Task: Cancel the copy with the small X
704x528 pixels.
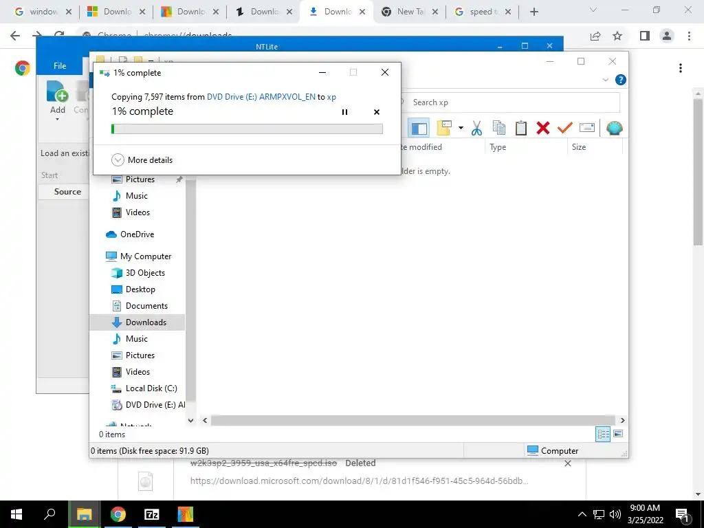Action: tap(377, 112)
